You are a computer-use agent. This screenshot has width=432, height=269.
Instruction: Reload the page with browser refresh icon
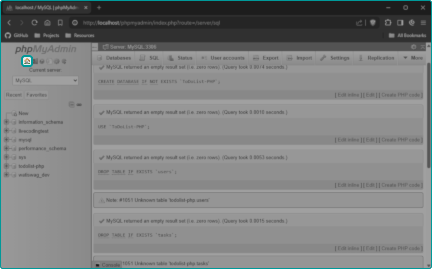[x=34, y=23]
